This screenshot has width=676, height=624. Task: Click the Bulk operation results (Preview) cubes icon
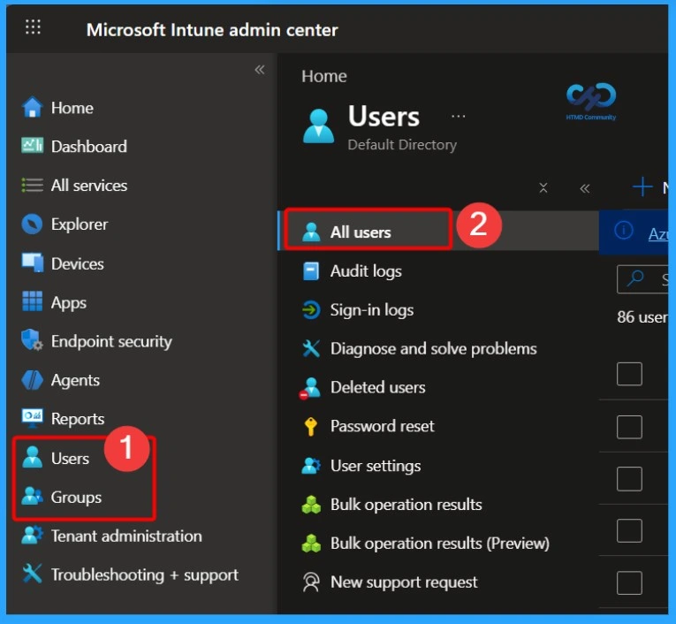pos(311,543)
